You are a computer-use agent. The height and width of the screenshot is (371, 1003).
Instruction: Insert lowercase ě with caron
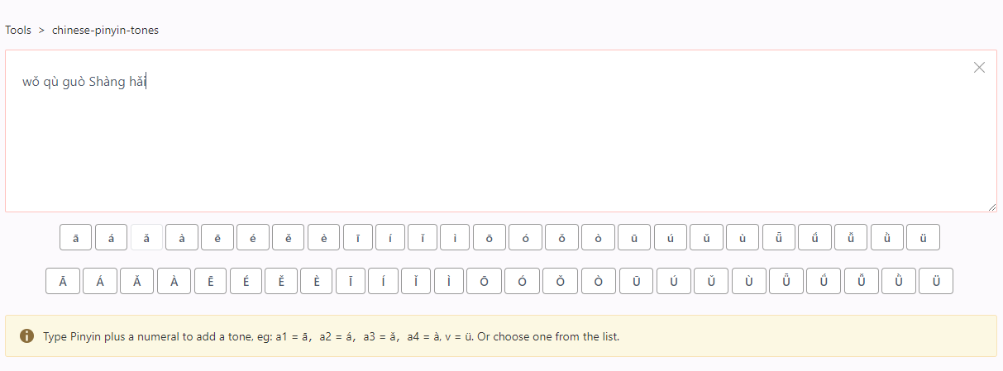click(289, 238)
